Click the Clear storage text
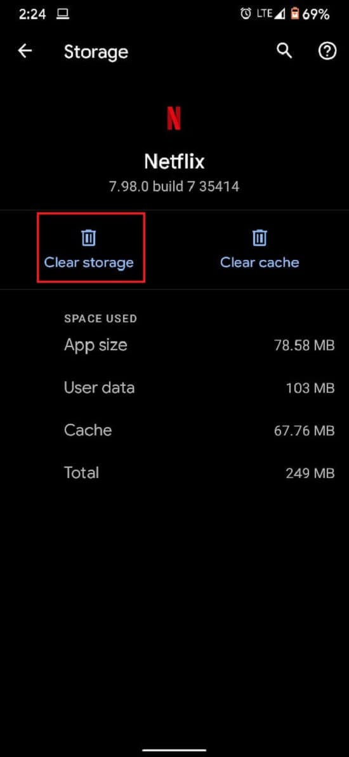This screenshot has width=349, height=757. [89, 263]
